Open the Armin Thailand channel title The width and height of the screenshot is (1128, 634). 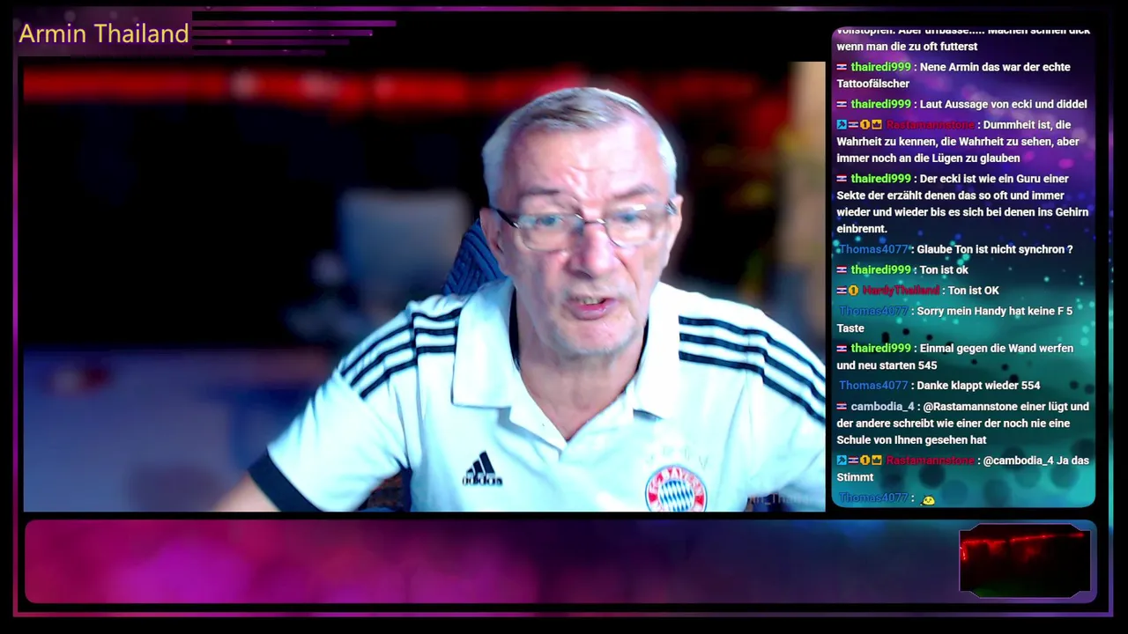coord(104,33)
